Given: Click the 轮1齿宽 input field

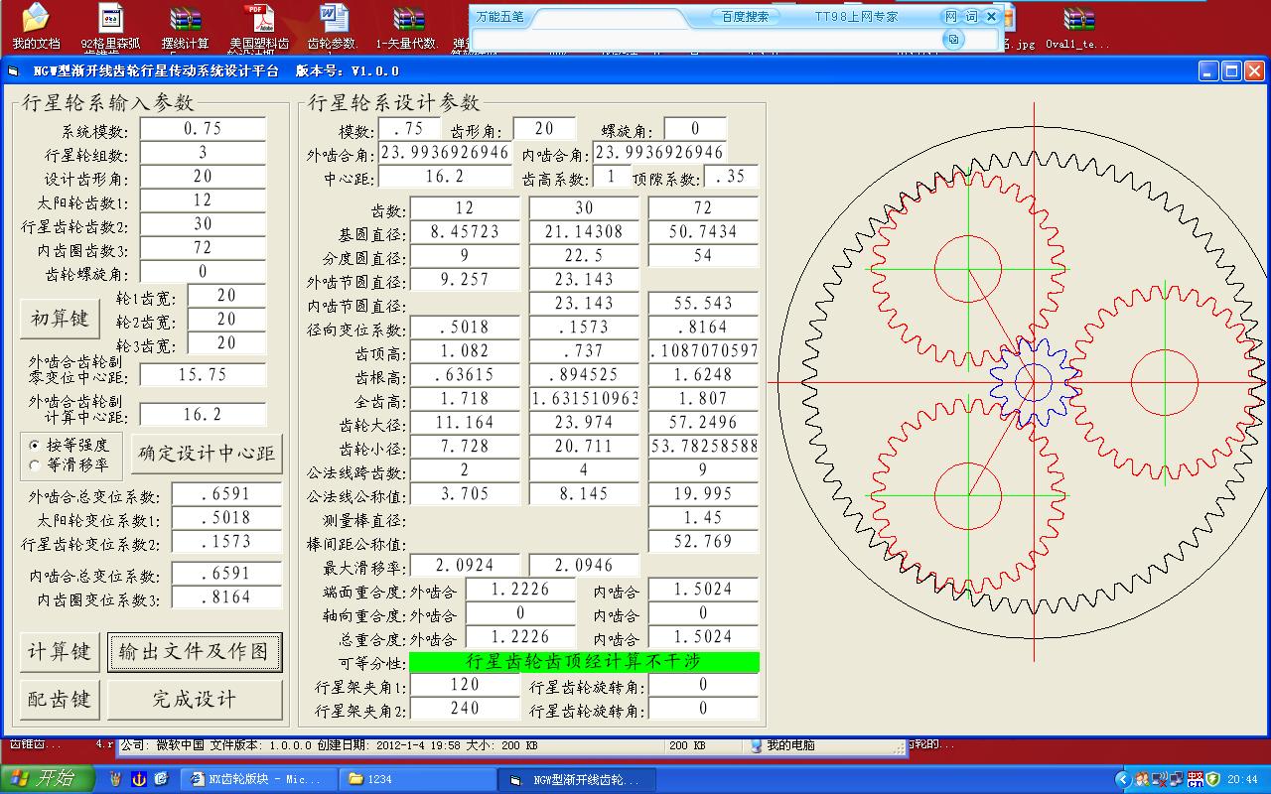Looking at the screenshot, I should tap(226, 296).
